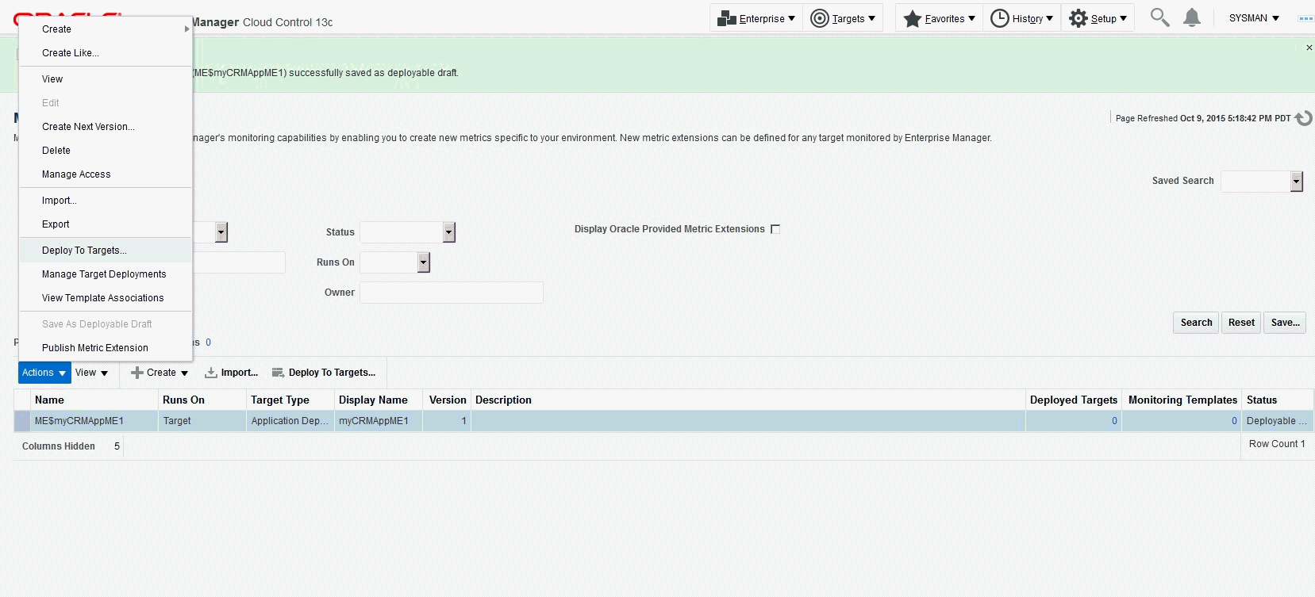This screenshot has height=597, width=1315.
Task: Click the Deployable status cell
Action: [x=1277, y=421]
